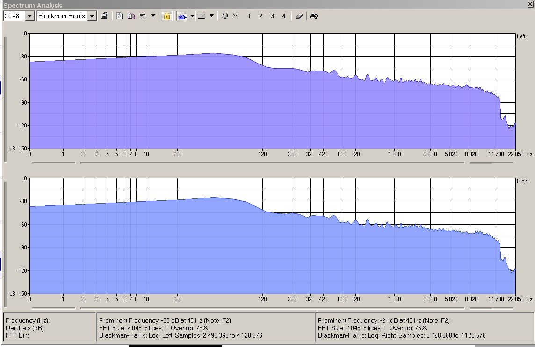535x347 pixels.
Task: Click the vertical bar beside the Right graph
Action: pos(5,244)
